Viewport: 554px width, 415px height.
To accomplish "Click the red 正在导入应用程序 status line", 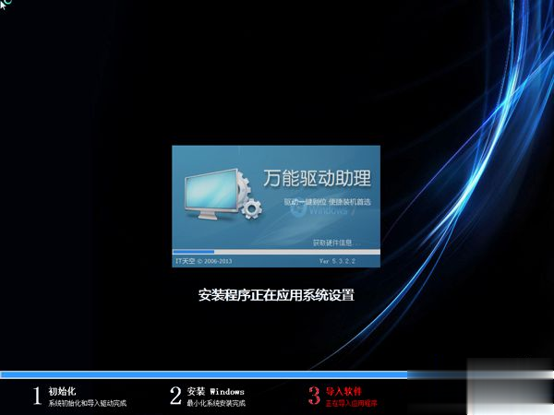I will pyautogui.click(x=351, y=403).
